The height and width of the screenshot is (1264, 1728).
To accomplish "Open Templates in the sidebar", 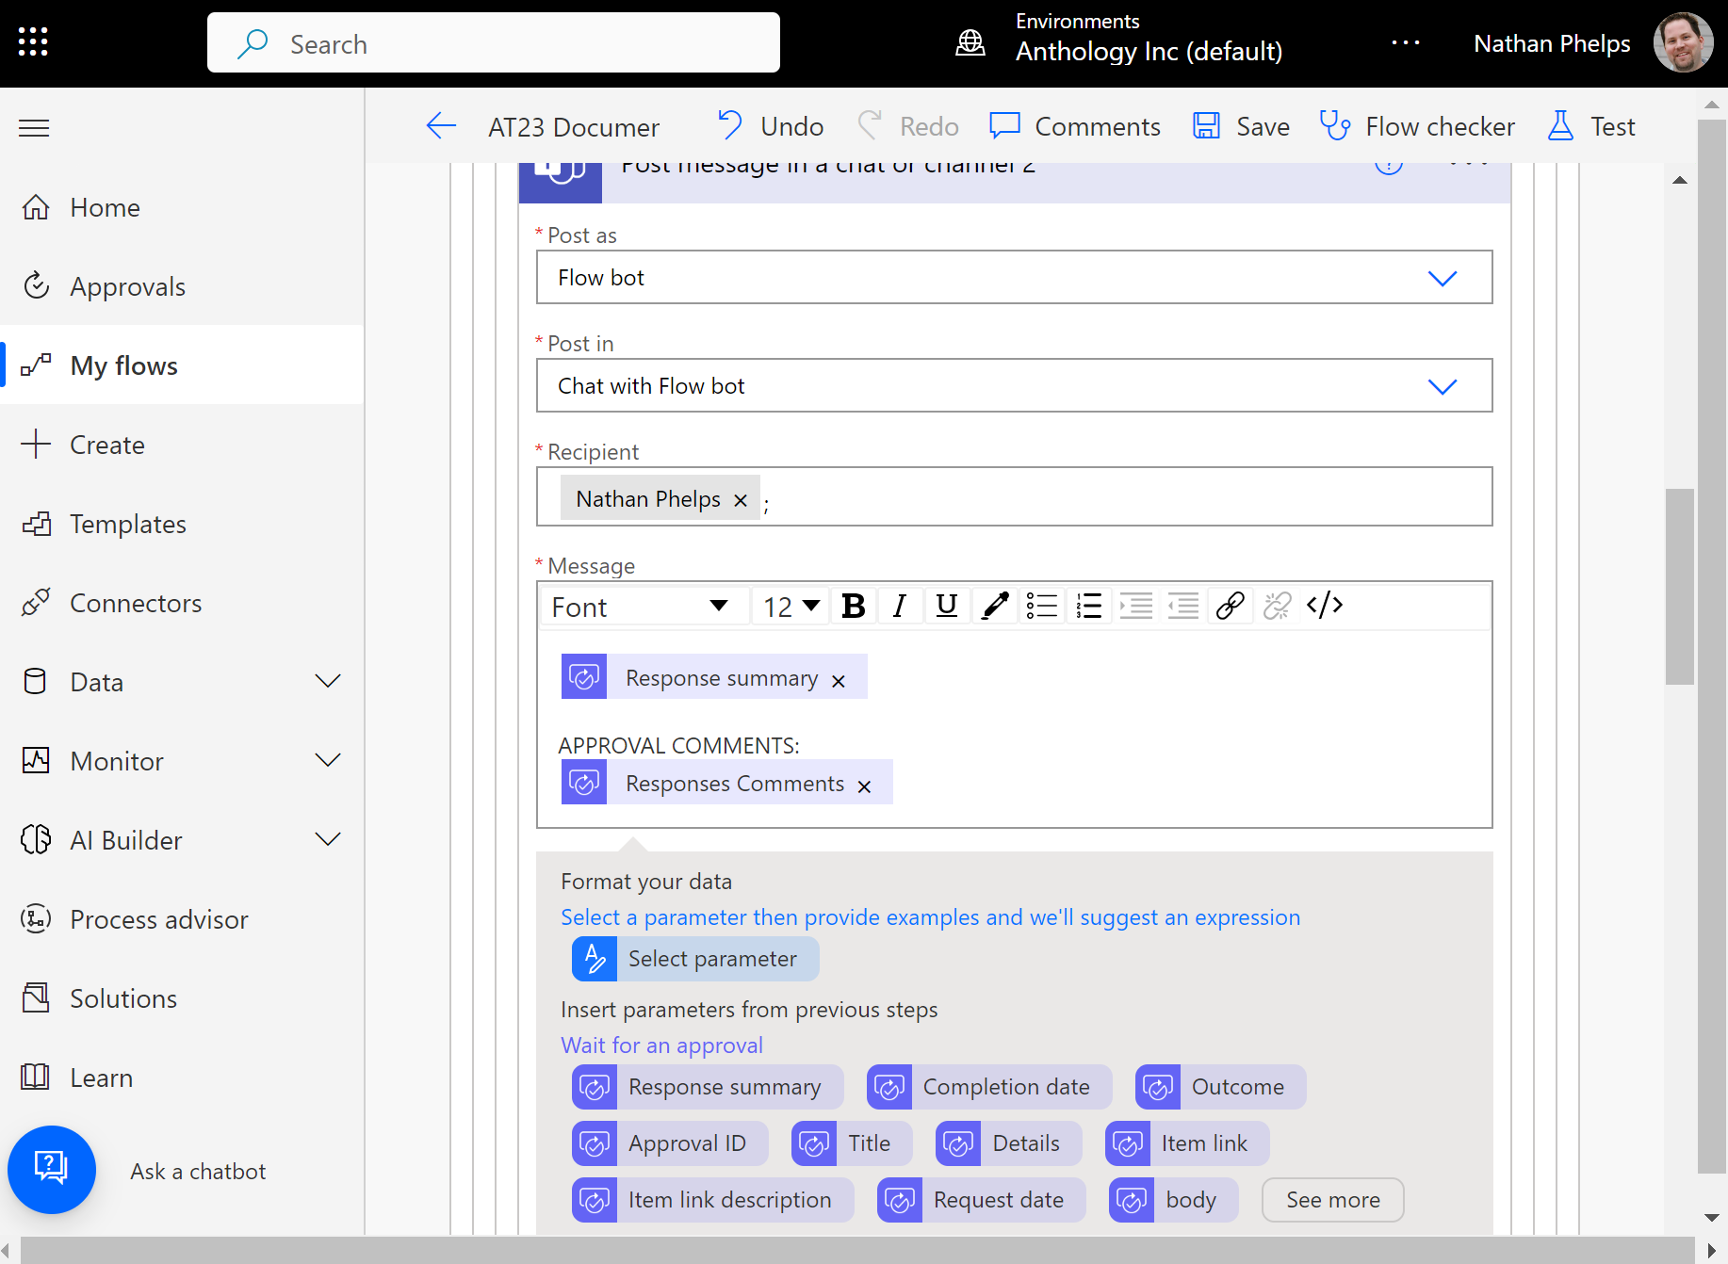I will (183, 524).
